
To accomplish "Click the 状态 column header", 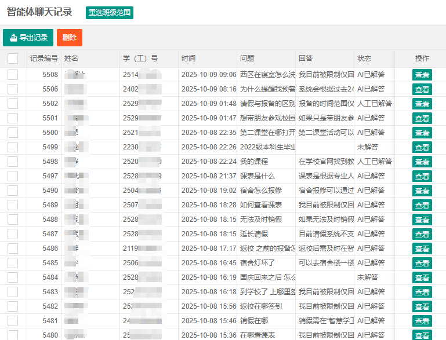I will [x=364, y=59].
